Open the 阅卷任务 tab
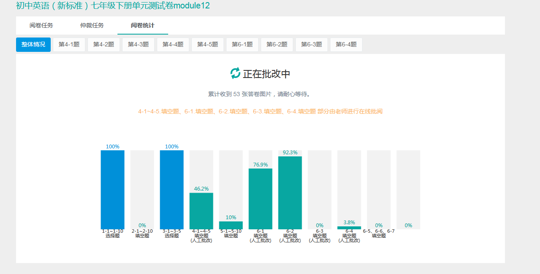 pos(41,25)
